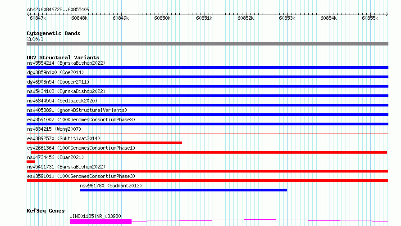
Task: Select the blue bar under nsv4053891
Action: click(207, 115)
